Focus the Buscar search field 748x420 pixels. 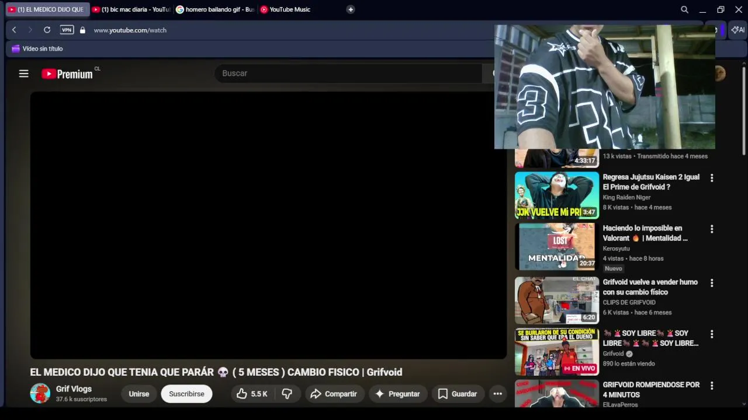pyautogui.click(x=349, y=73)
